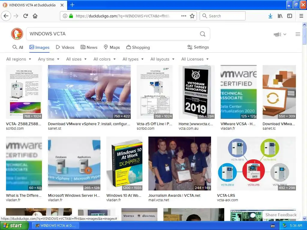Focus the Firefox Search box
This screenshot has height=230, width=307.
223,16
